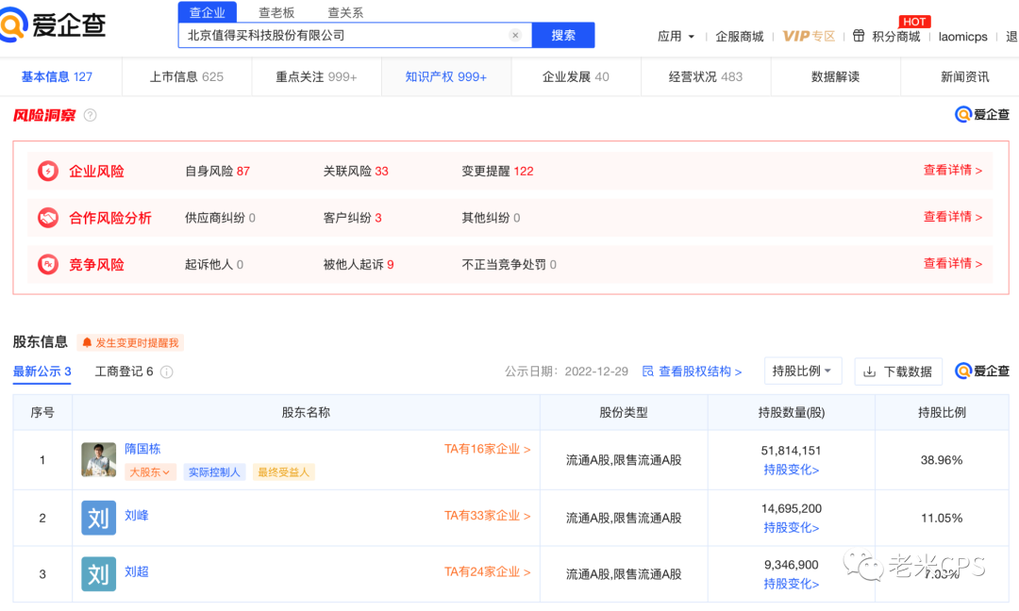Click 变更提醒 122
This screenshot has height=611, width=1019.
[497, 171]
